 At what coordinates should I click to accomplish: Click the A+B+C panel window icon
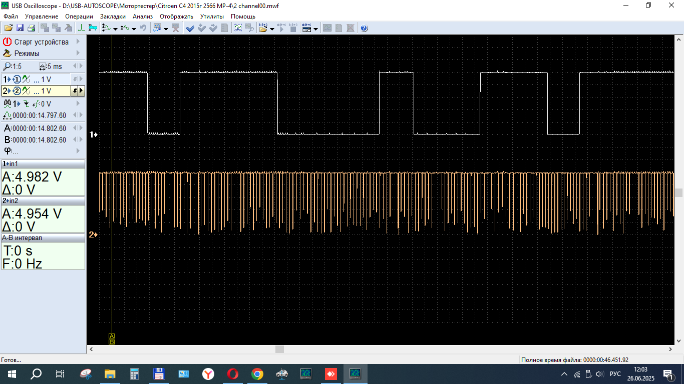point(306,28)
